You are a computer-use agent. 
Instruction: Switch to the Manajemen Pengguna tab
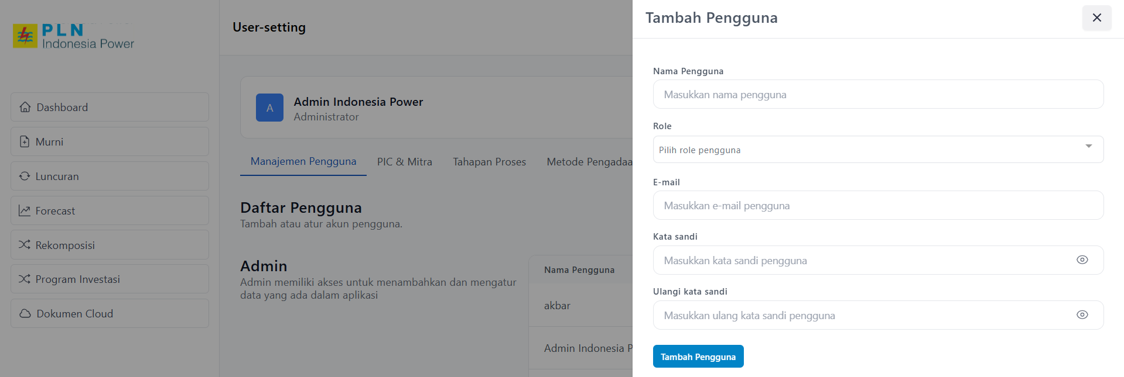coord(303,161)
